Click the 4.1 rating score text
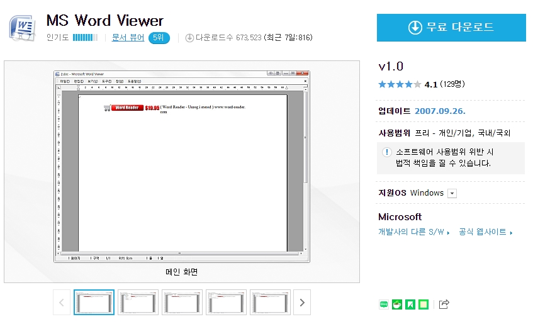 (x=430, y=85)
